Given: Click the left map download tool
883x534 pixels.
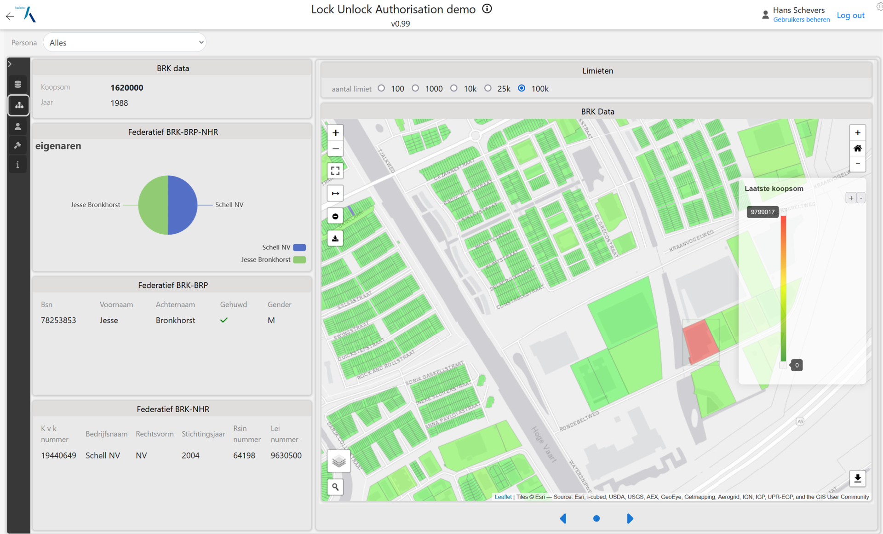Looking at the screenshot, I should (336, 239).
